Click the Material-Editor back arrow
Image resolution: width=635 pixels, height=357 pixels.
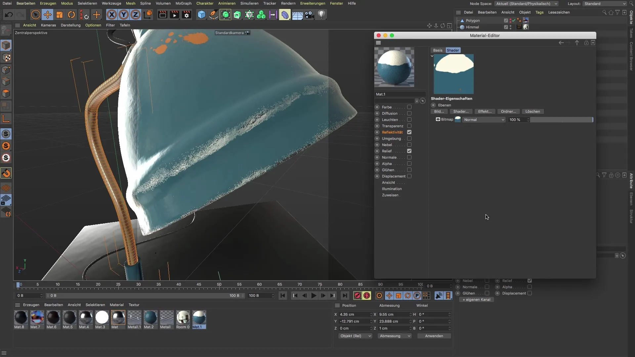(x=561, y=43)
